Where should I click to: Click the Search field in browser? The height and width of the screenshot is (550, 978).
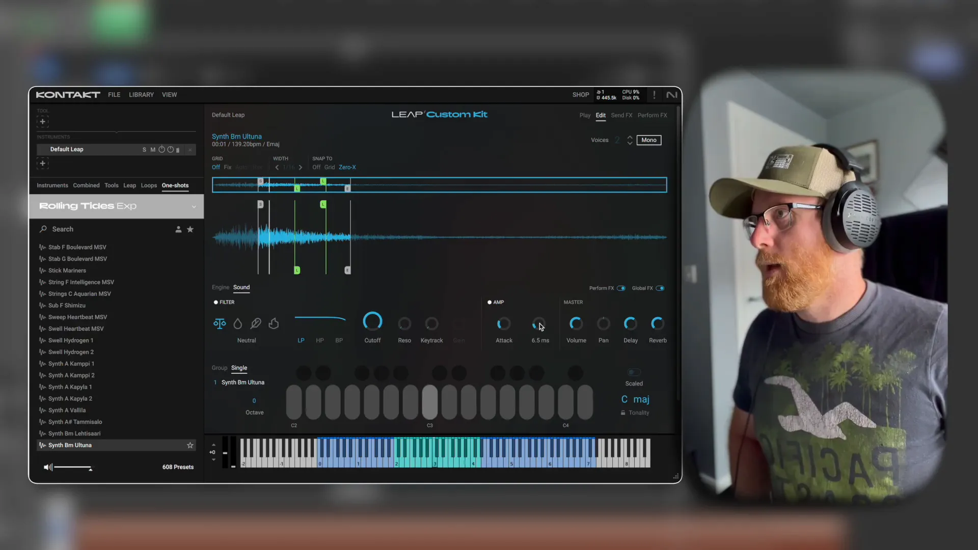tap(104, 229)
